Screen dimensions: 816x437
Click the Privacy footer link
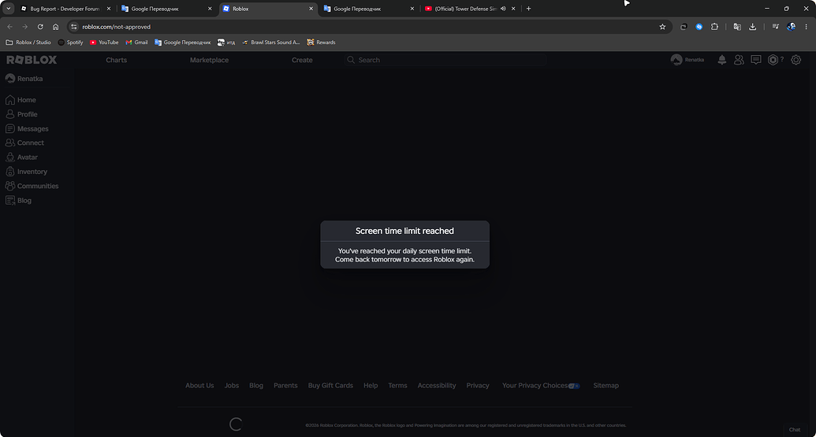coord(478,386)
